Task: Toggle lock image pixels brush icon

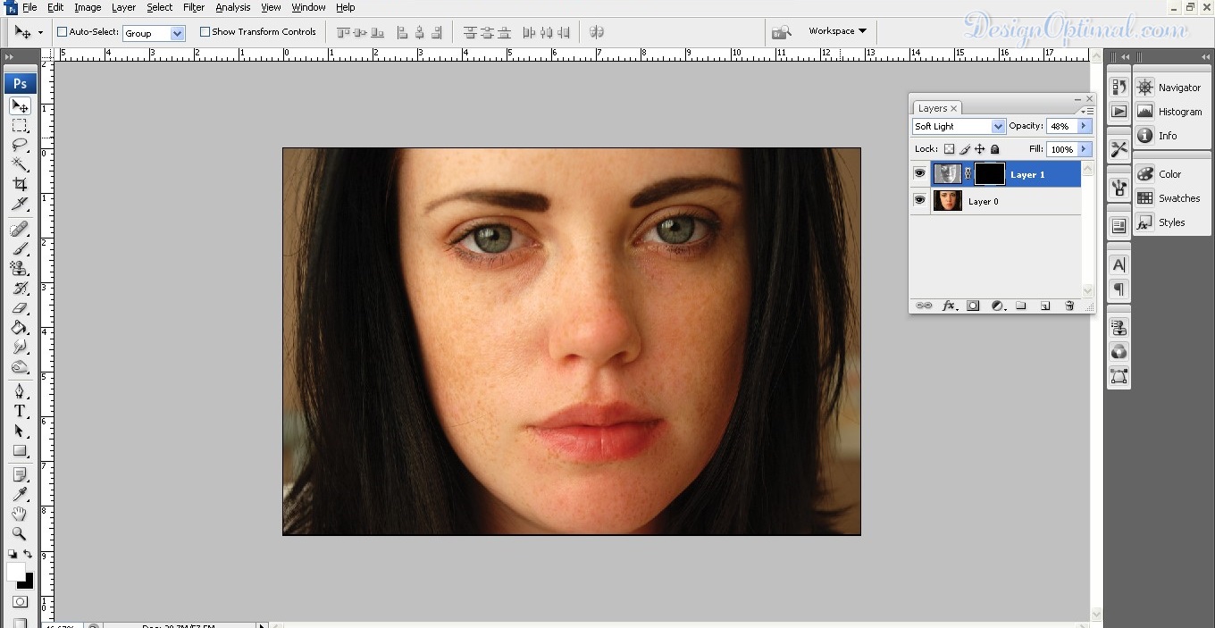Action: [964, 150]
